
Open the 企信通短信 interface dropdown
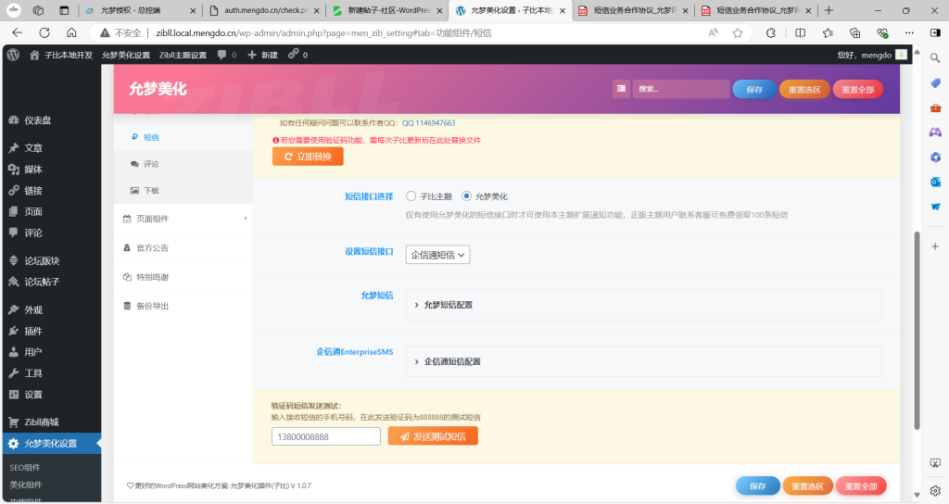click(x=437, y=254)
